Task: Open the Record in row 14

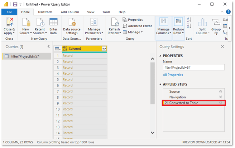Action: (x=68, y=133)
